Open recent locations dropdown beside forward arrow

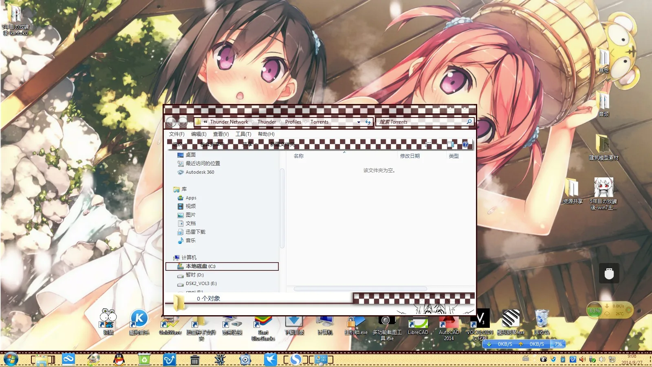[190, 122]
